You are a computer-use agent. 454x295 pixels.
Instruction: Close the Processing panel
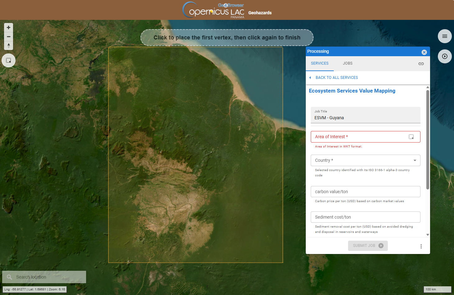[x=424, y=52]
